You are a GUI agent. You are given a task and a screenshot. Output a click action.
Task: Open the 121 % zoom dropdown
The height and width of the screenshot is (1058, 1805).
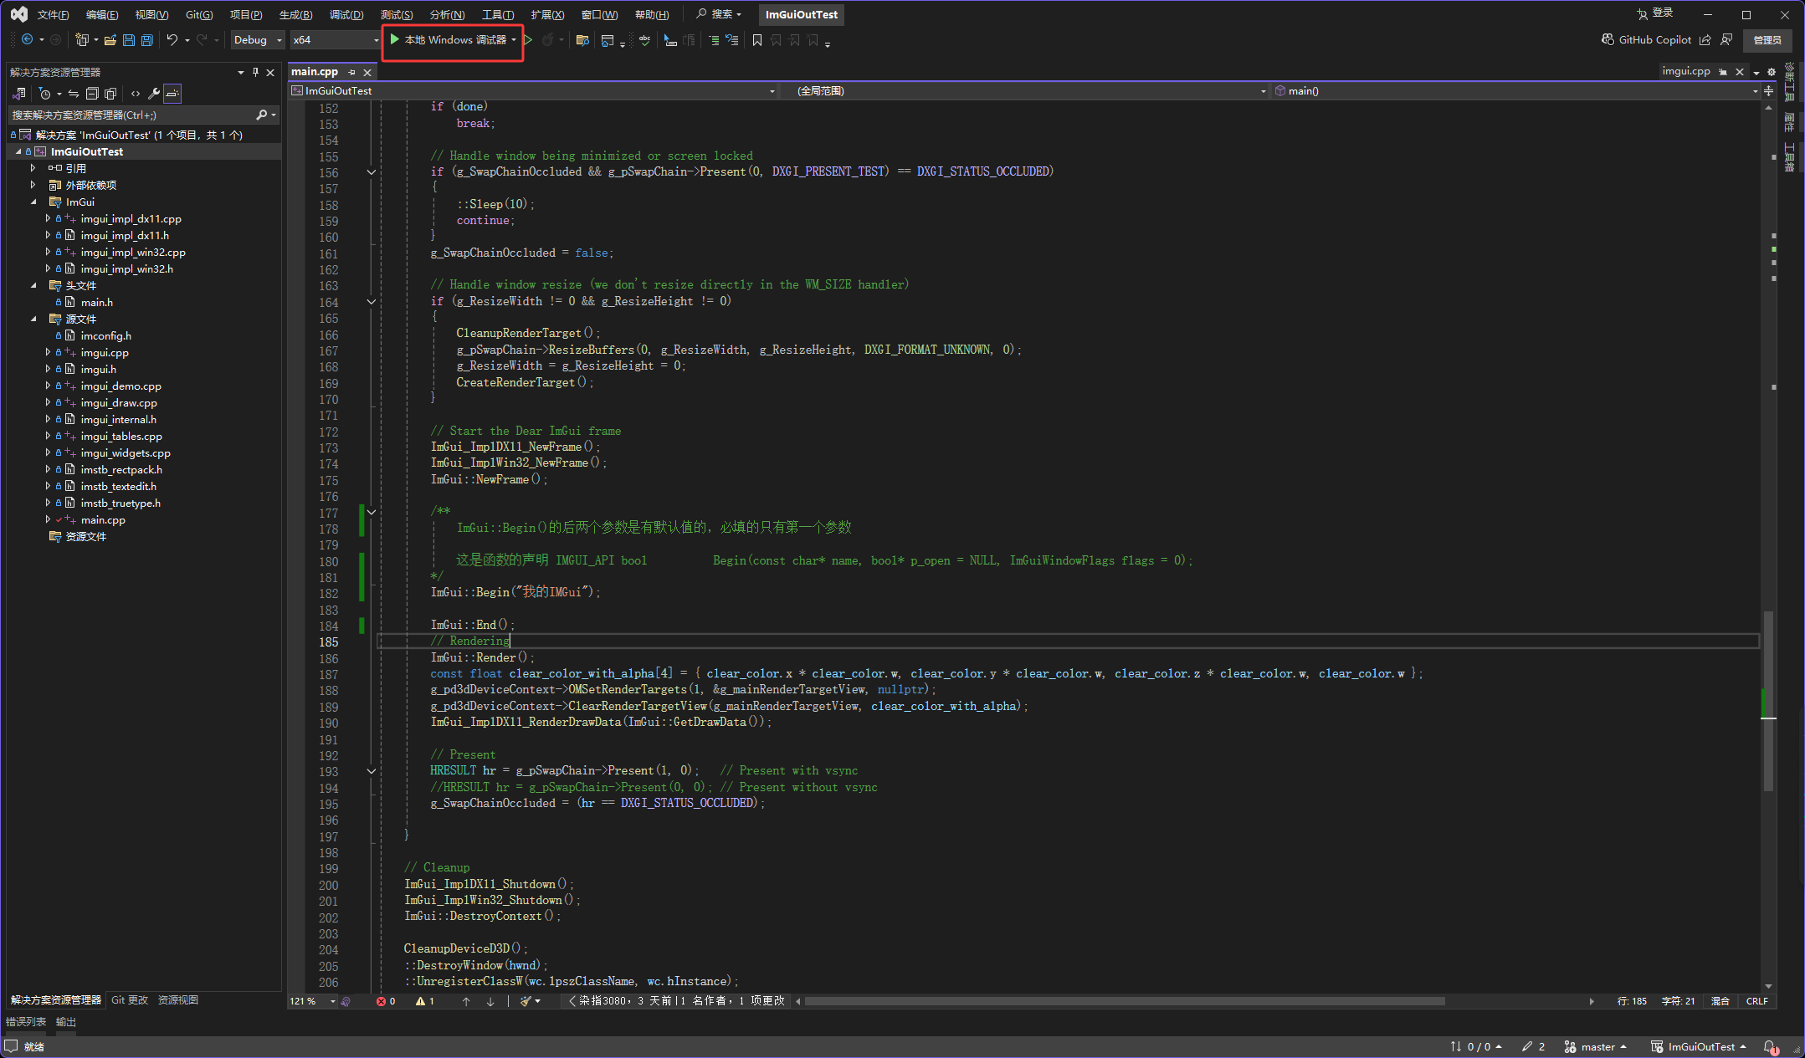[312, 1001]
